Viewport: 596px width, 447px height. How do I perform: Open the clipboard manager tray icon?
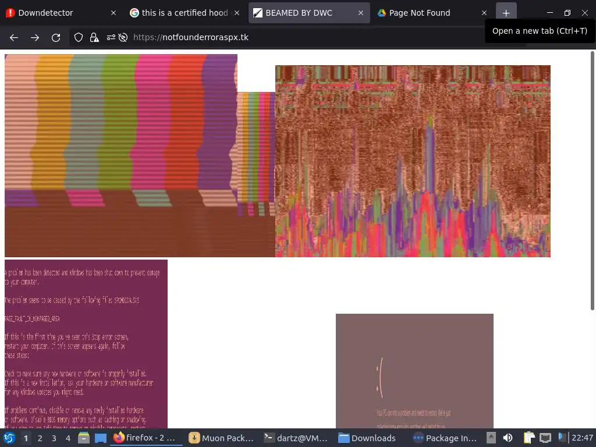click(529, 438)
